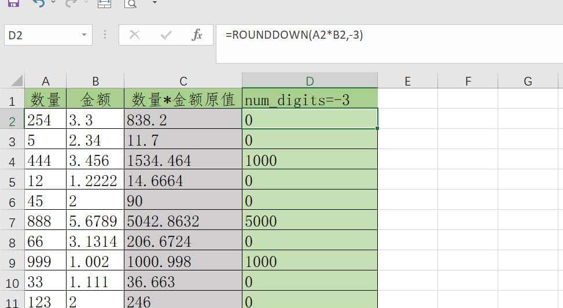563x308 pixels.
Task: Undo the last action
Action: coord(38,3)
